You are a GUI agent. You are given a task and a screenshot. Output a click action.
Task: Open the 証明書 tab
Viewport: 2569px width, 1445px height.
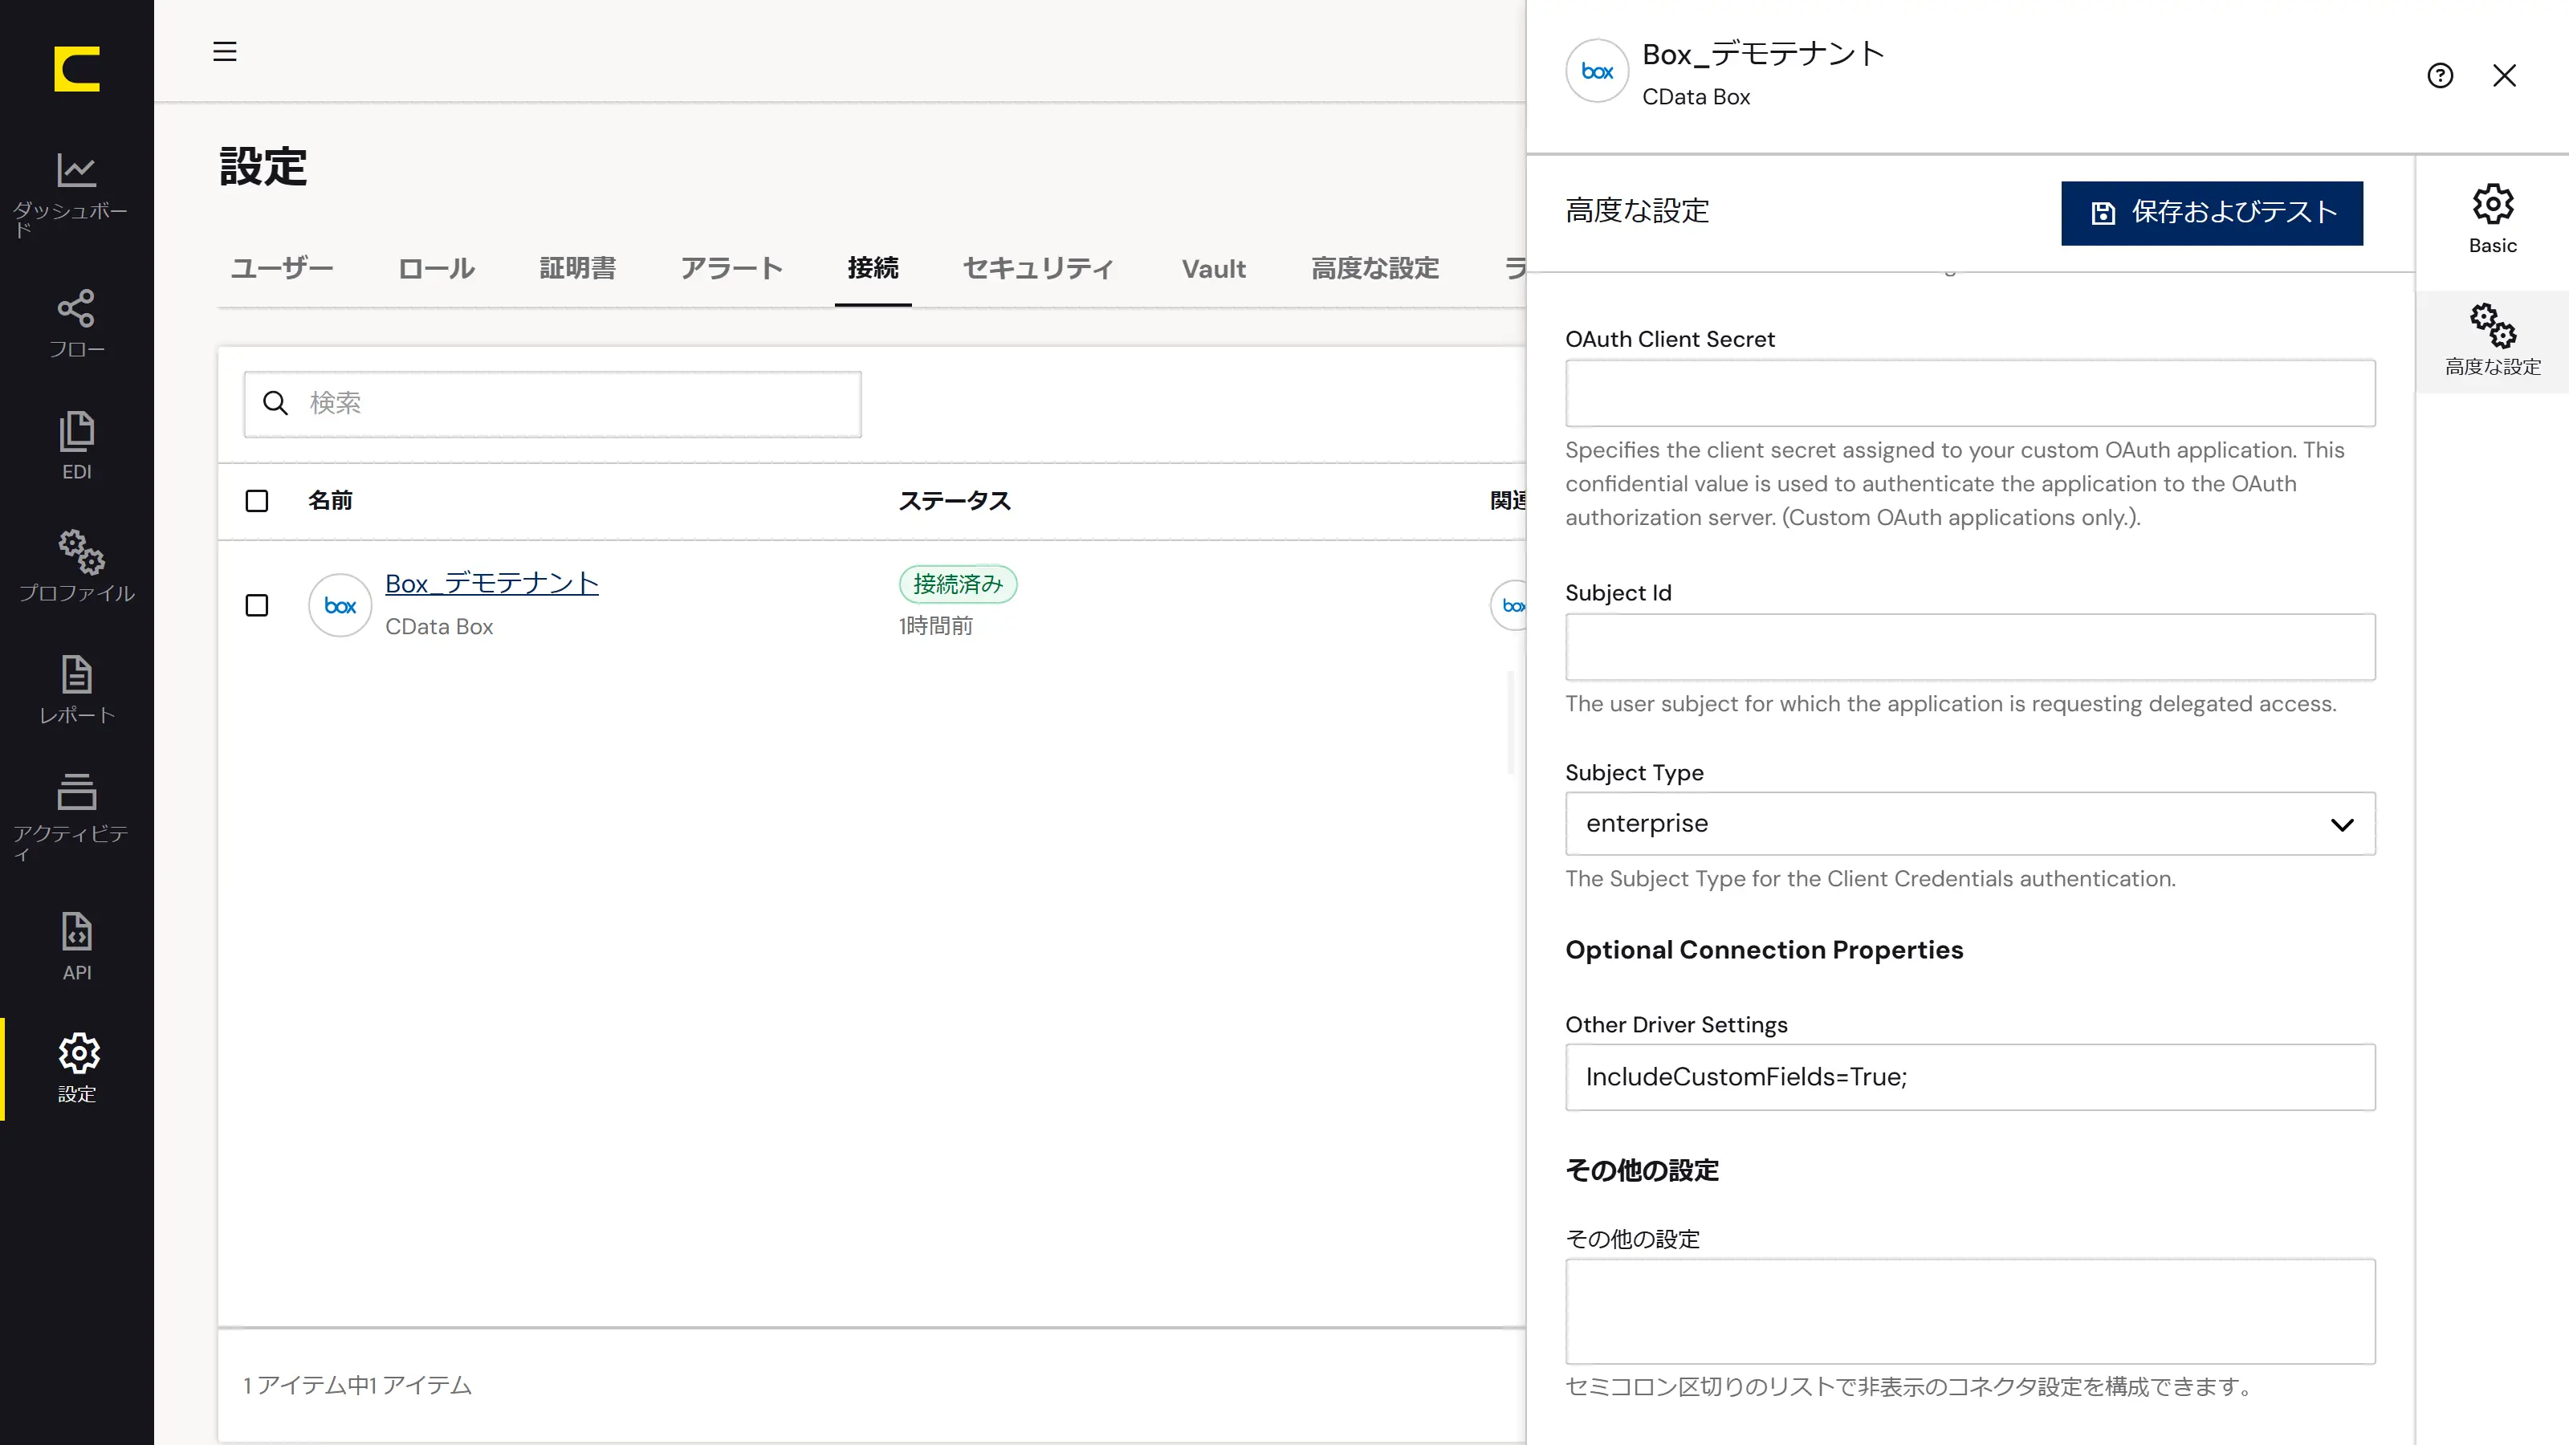[x=577, y=268]
